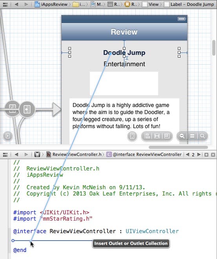Click the right-middle resize handle of the label
This screenshot has width=217, height=259.
coord(179,53)
